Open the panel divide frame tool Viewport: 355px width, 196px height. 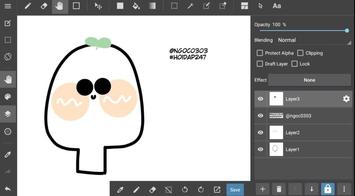click(x=244, y=6)
